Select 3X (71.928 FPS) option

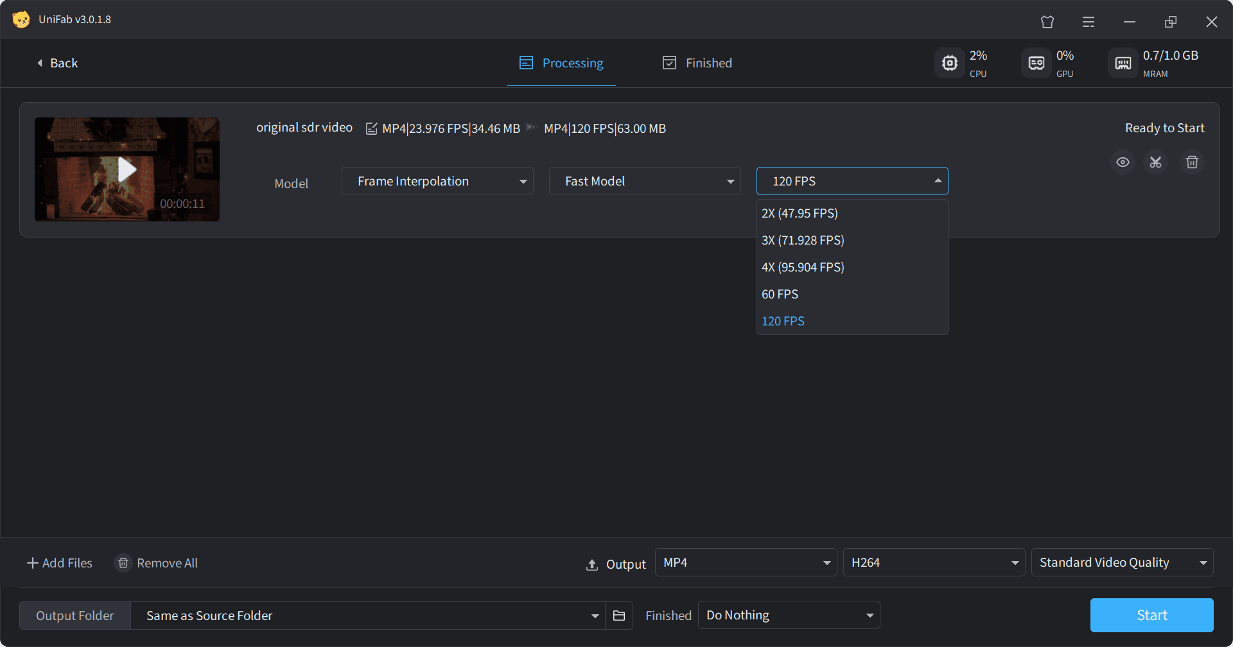pos(852,240)
